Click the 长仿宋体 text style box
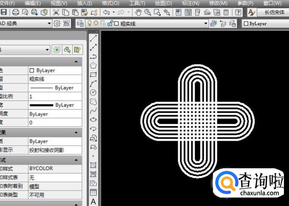Screen dimensions: 289x206 click(x=274, y=13)
